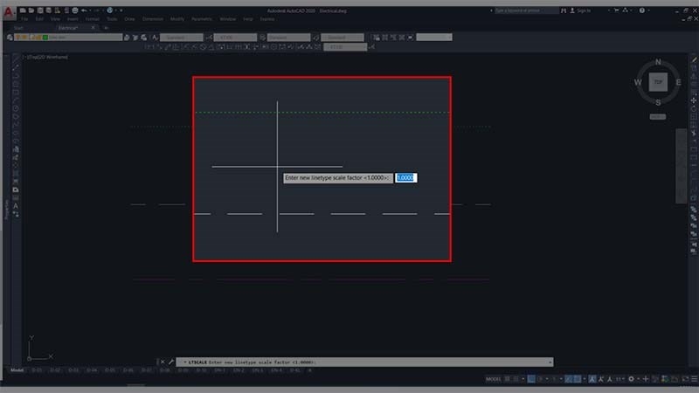Select the Move tool in Modify toolbar
This screenshot has height=393, width=699.
(694, 100)
